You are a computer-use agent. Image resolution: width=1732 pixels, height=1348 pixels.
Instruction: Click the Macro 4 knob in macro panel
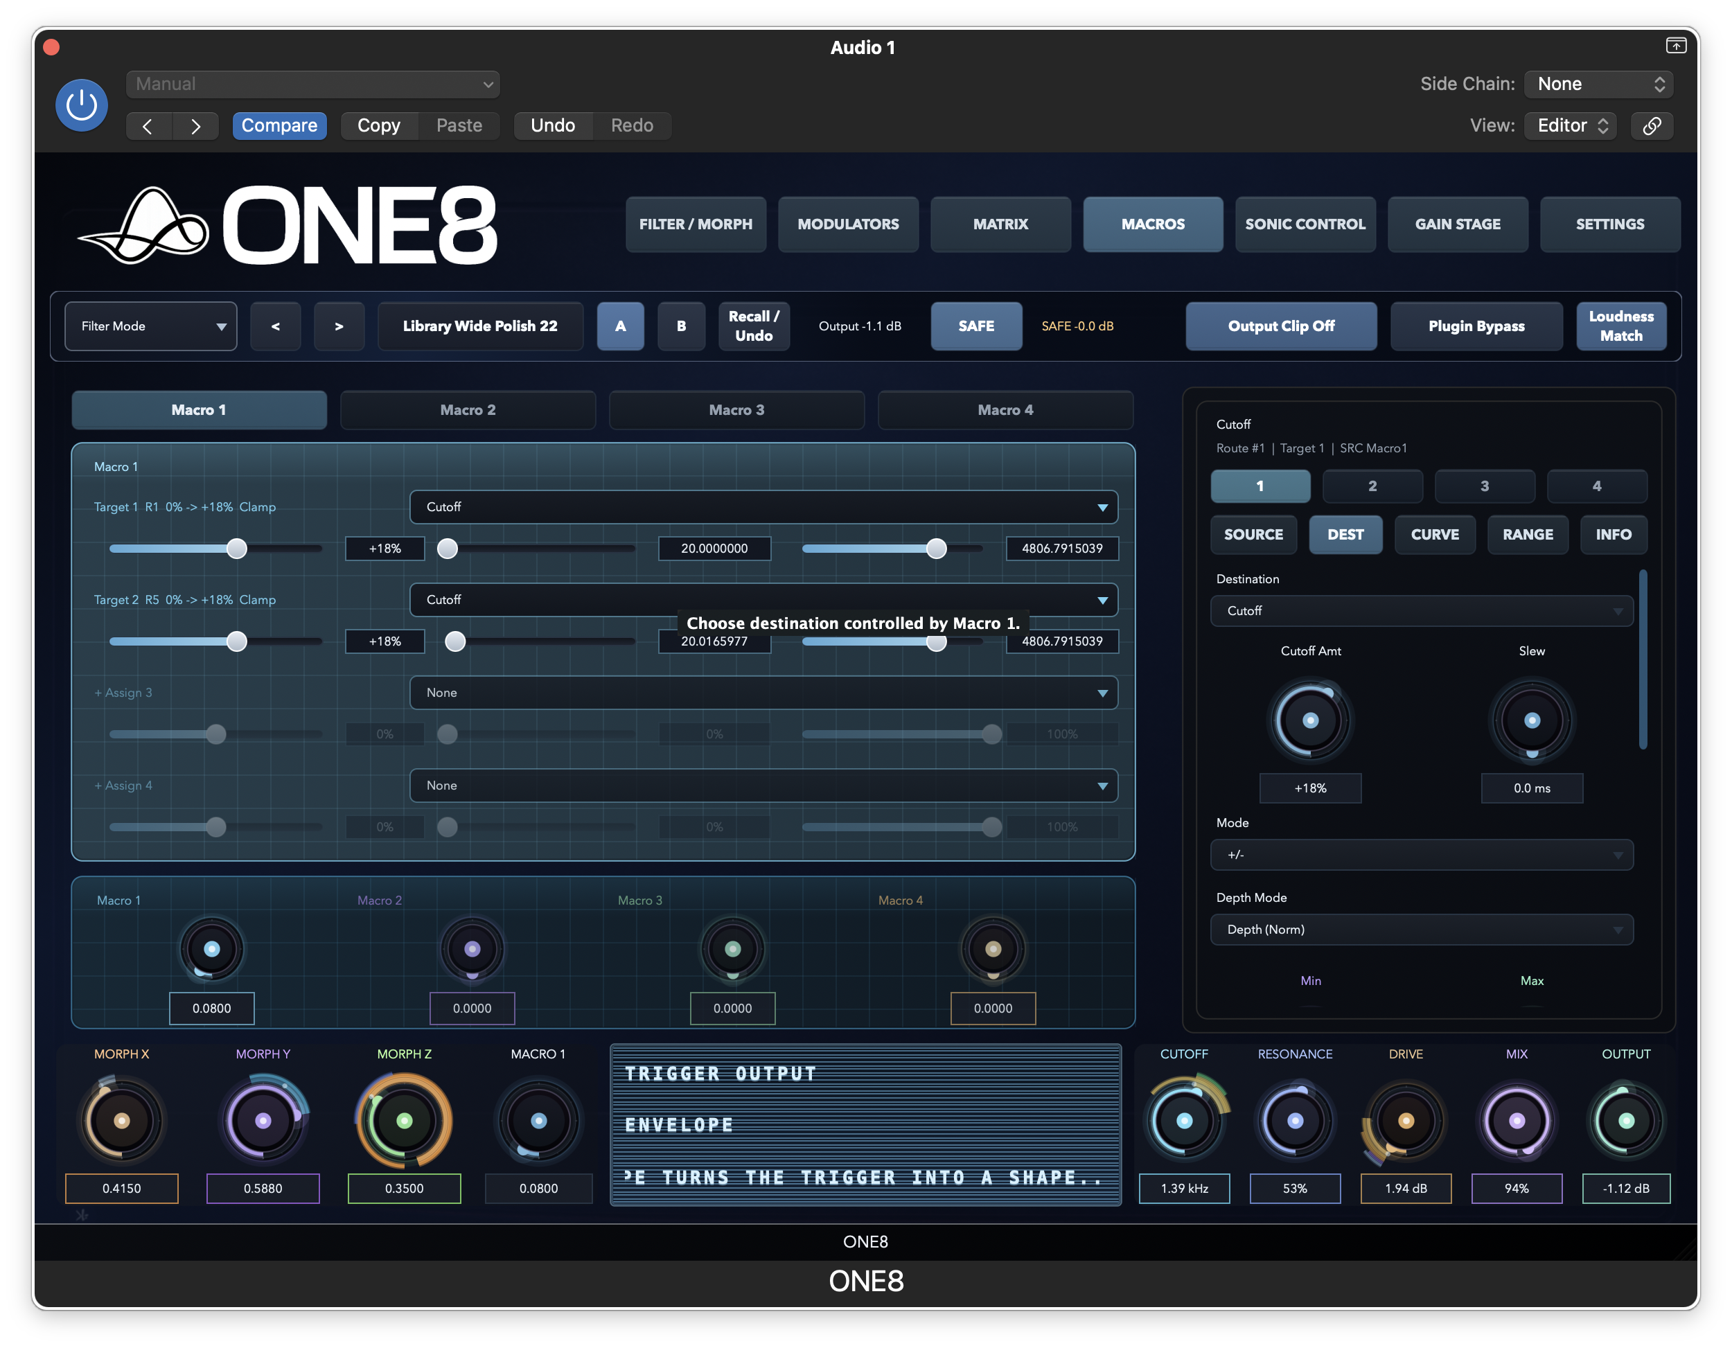[993, 948]
